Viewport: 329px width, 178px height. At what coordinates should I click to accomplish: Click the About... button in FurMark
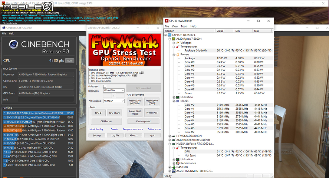[x=134, y=135]
